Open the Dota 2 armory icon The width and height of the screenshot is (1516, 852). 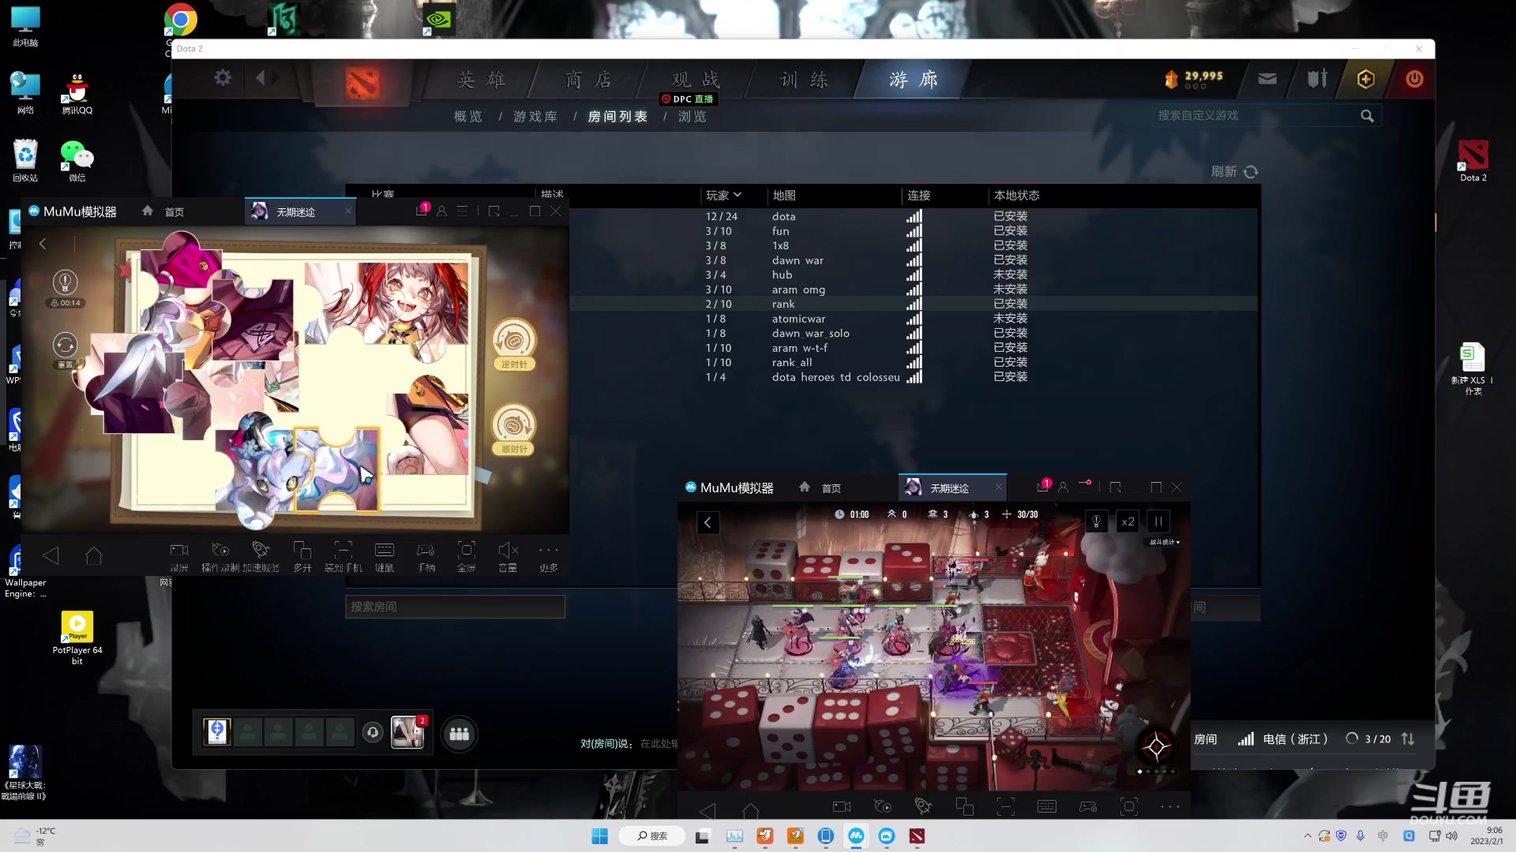click(x=1317, y=79)
